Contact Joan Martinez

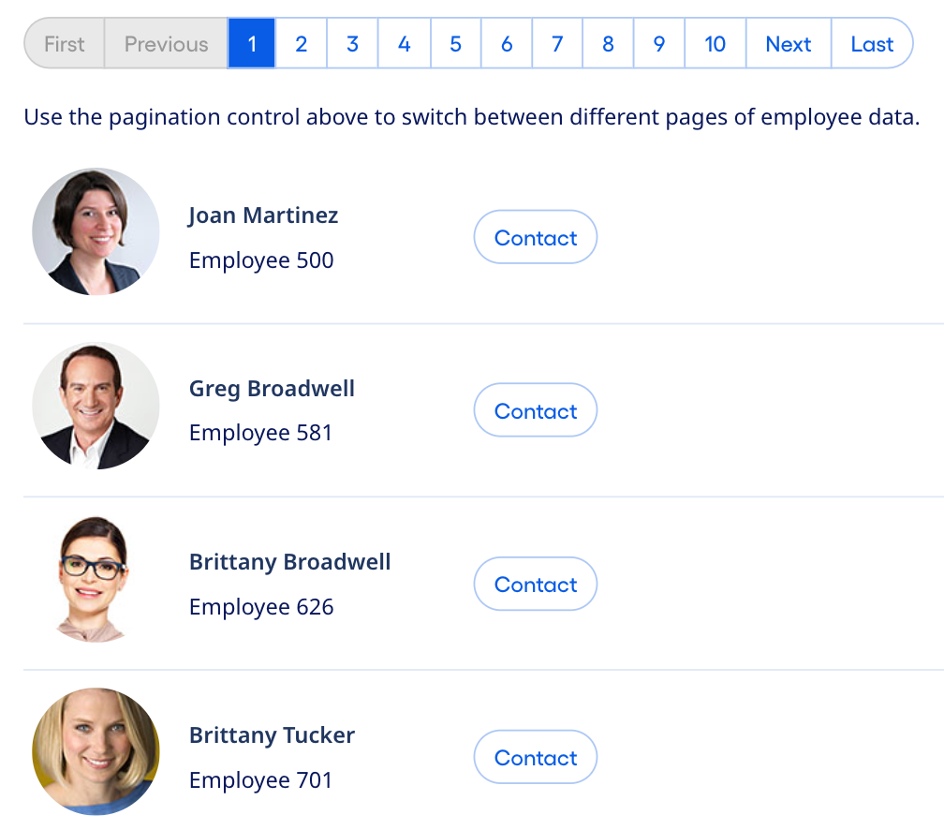pyautogui.click(x=535, y=238)
